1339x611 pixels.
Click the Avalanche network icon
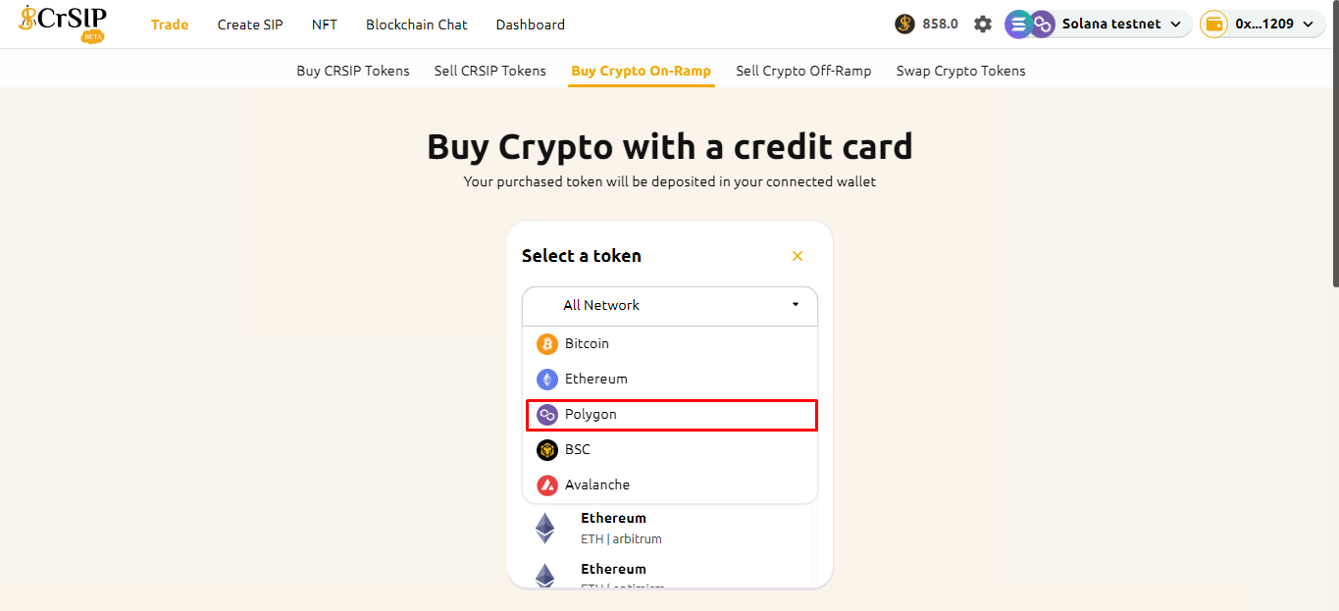547,485
